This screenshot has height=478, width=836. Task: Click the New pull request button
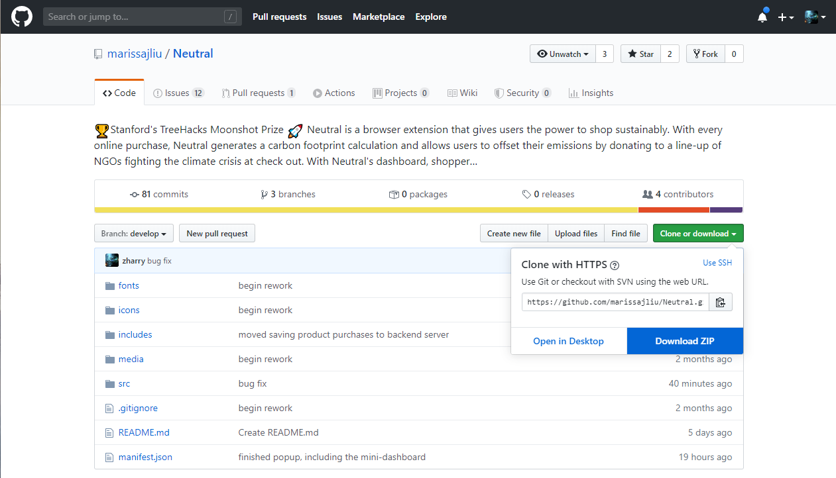coord(217,234)
